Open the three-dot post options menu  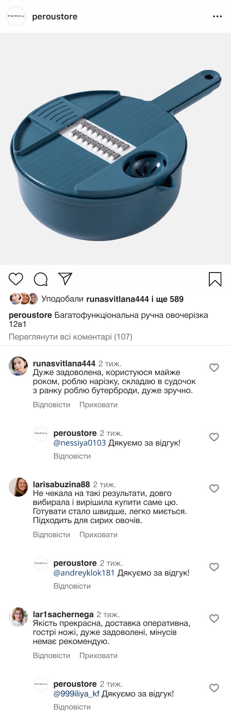coord(217,17)
